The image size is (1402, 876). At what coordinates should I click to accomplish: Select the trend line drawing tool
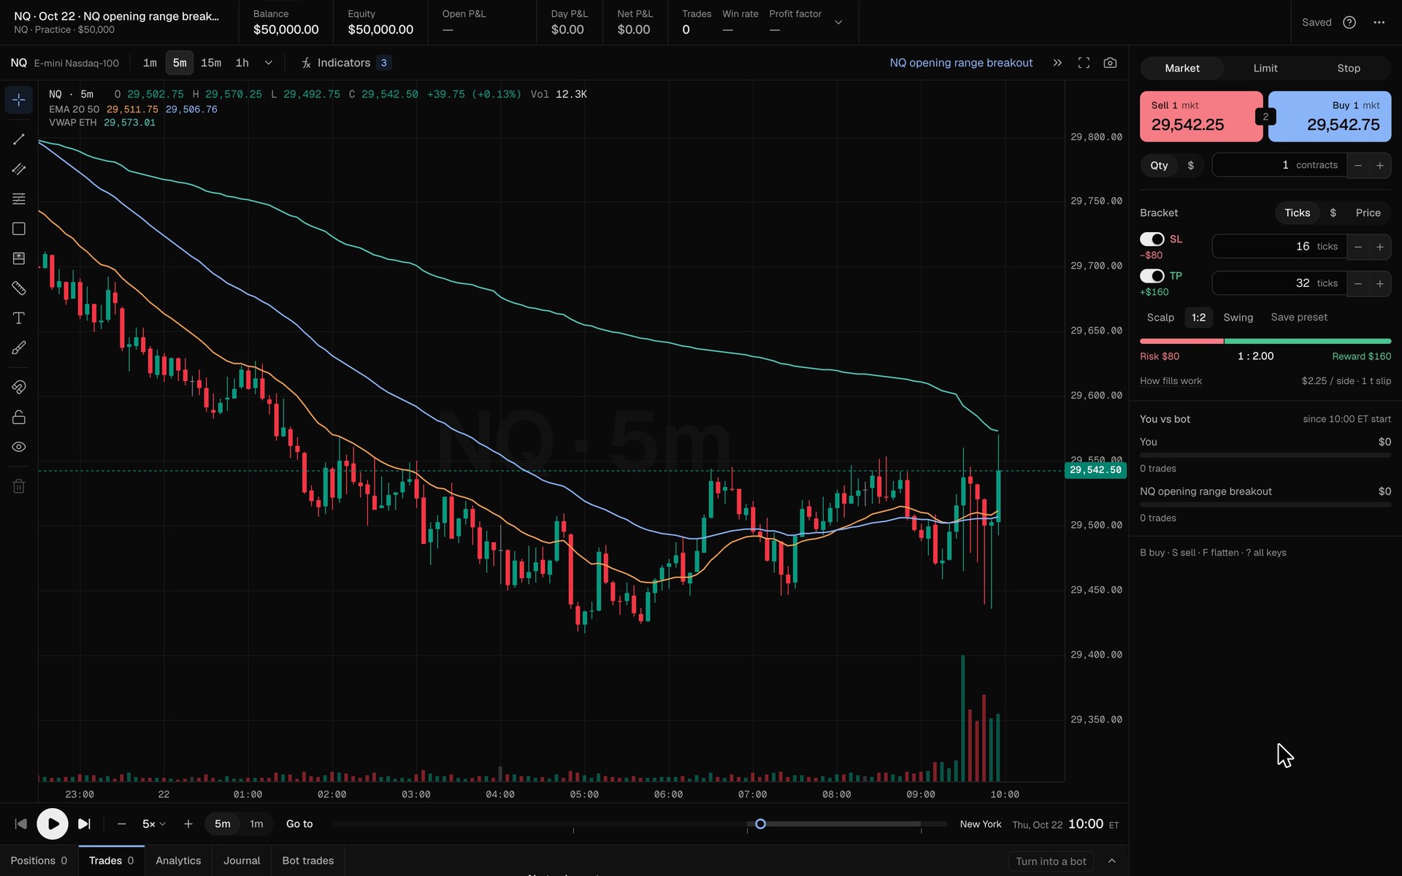19,139
